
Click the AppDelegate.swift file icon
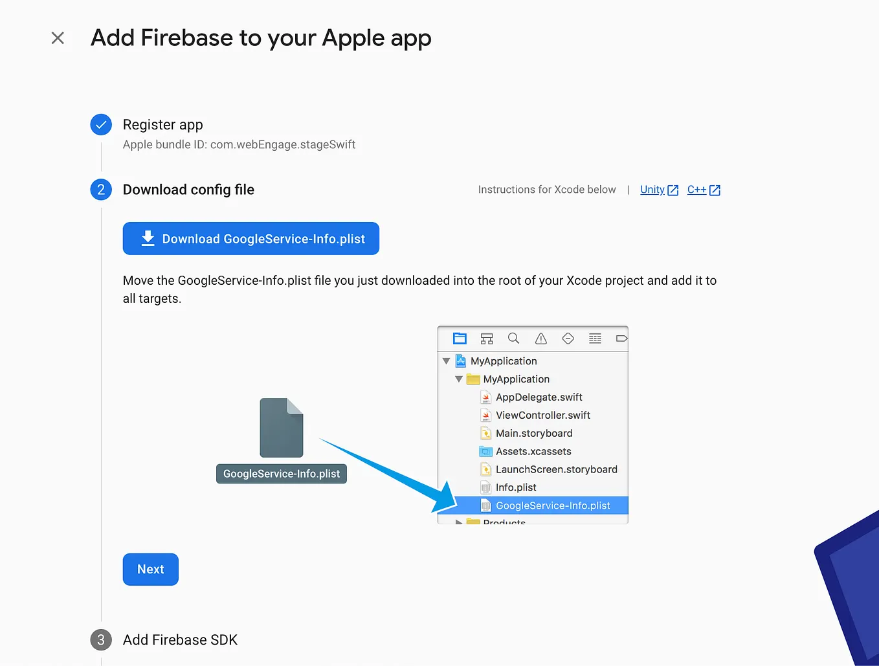tap(486, 397)
